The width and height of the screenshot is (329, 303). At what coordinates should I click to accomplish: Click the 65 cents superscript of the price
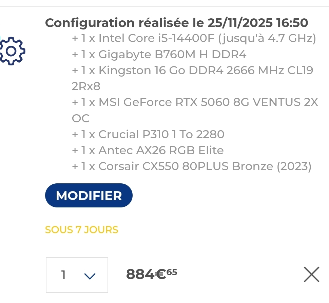172,272
